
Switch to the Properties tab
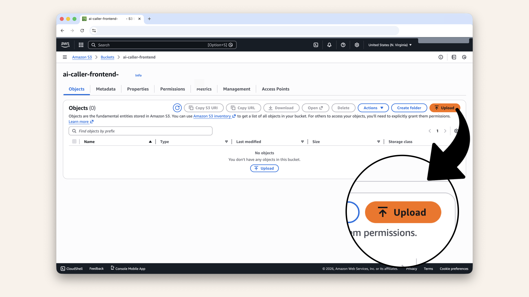(138, 89)
